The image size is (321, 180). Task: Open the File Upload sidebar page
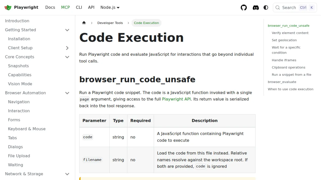click(19, 156)
